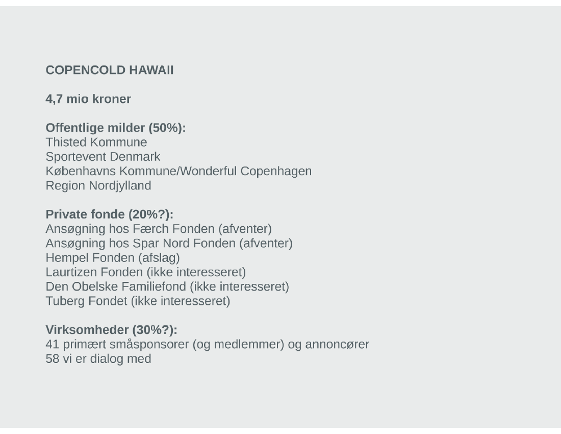Click the Region Nordjylland entry
This screenshot has height=434, width=561.
pyautogui.click(x=98, y=185)
